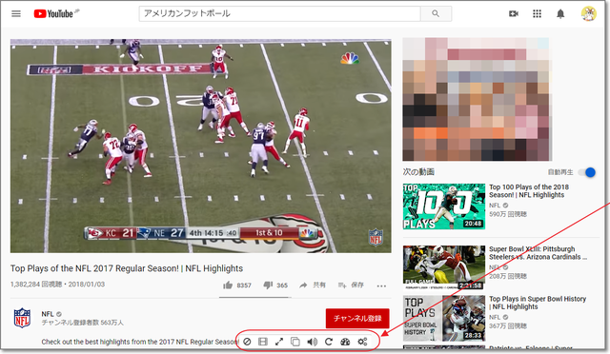Open the three-dot more actions menu

click(x=381, y=286)
